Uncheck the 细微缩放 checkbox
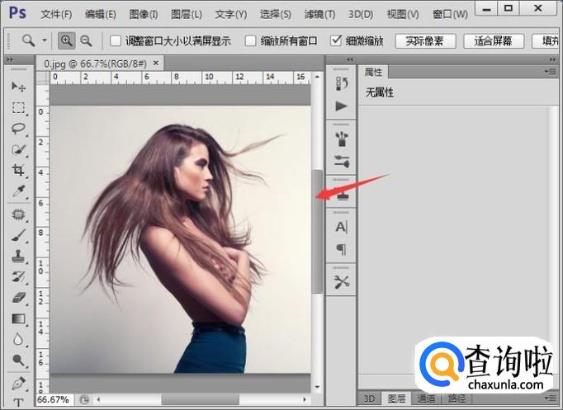The image size is (563, 410). [x=335, y=40]
